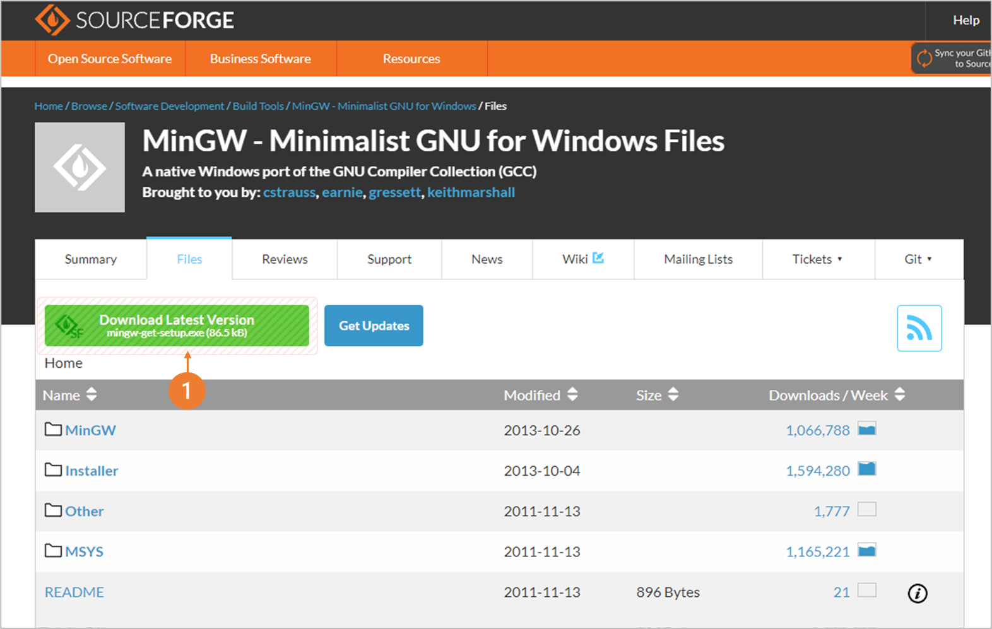Switch to the Support tab
Viewport: 992px width, 629px height.
[389, 259]
